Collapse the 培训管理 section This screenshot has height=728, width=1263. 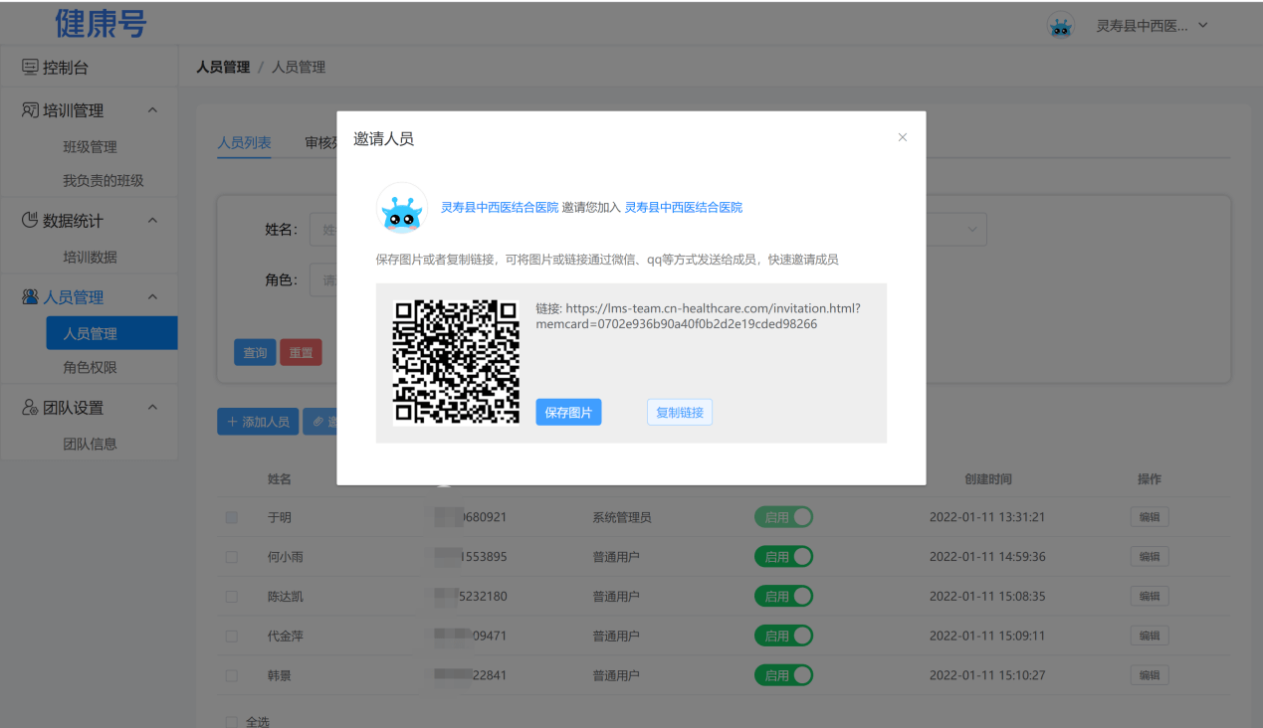pyautogui.click(x=152, y=109)
